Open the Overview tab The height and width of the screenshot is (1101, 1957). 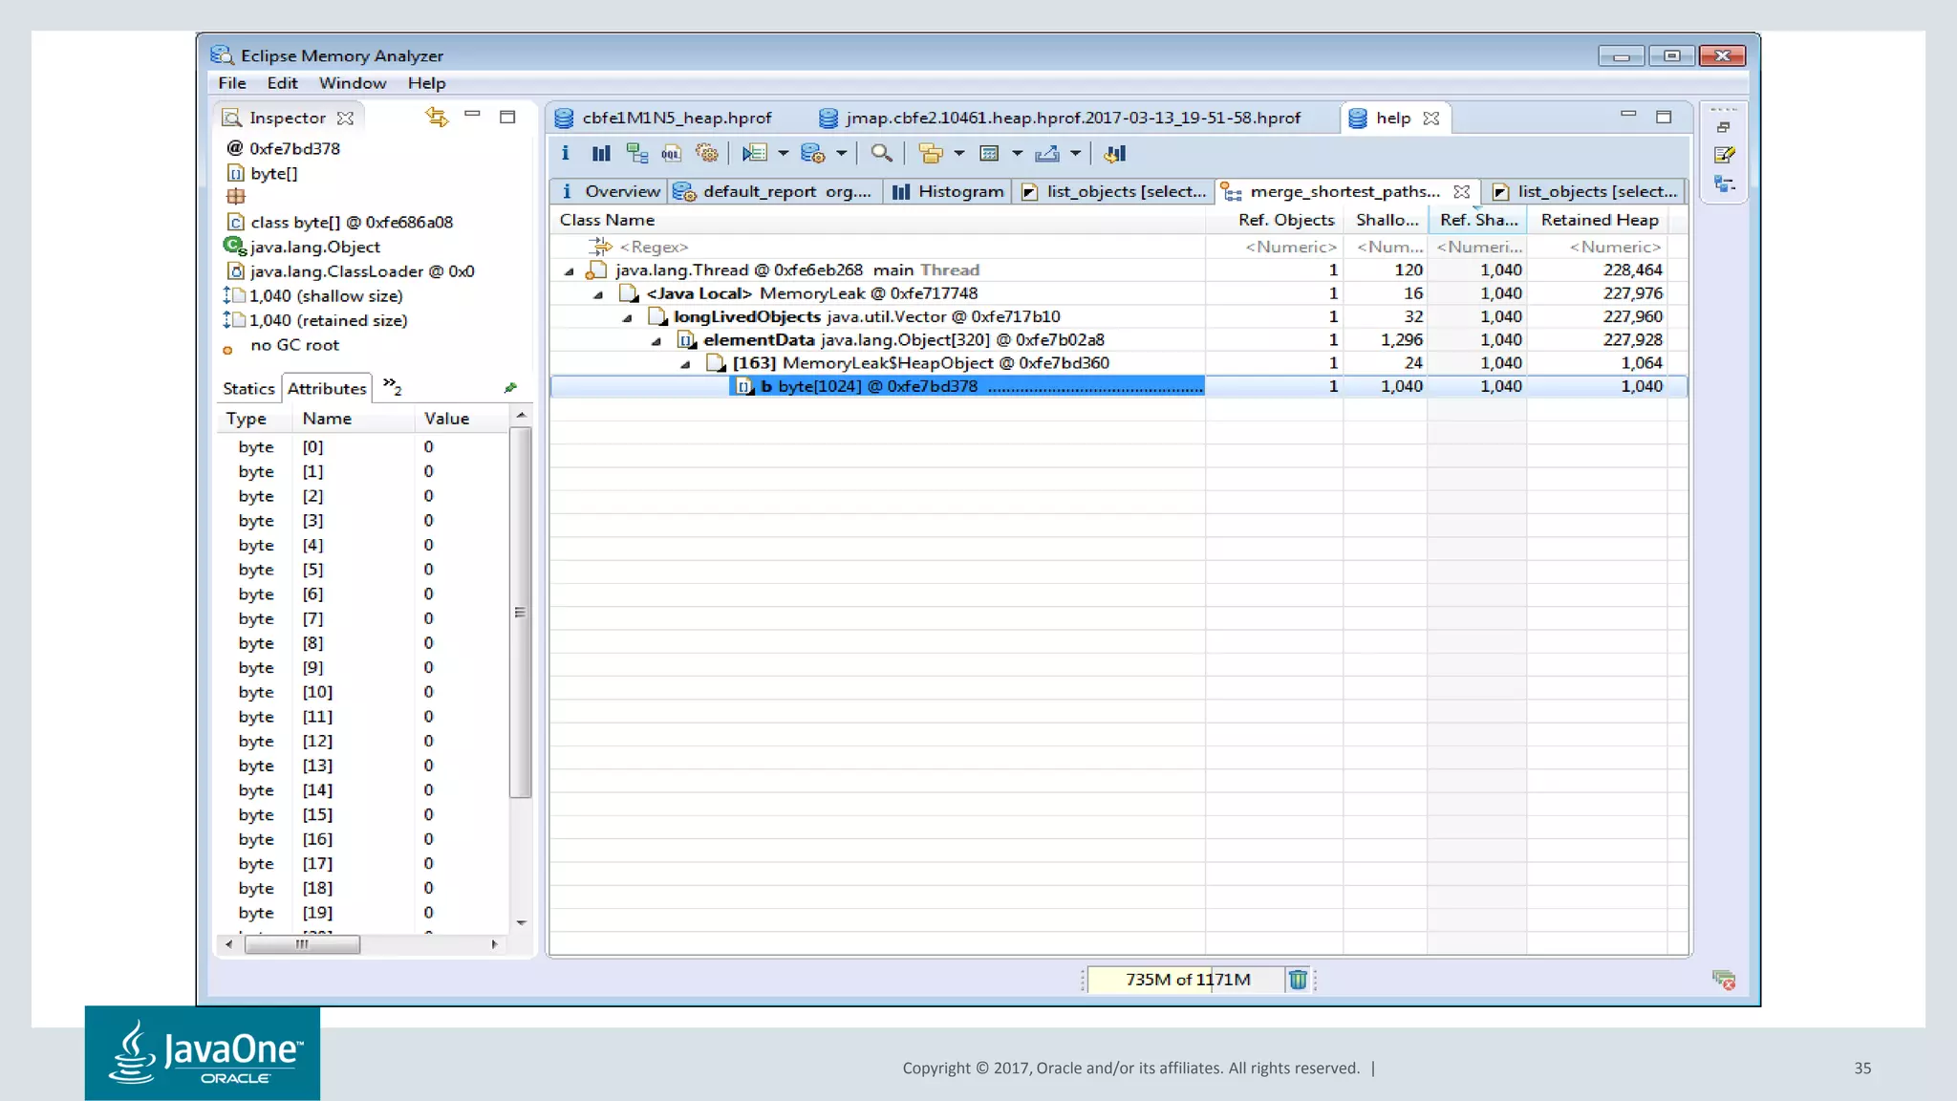[x=612, y=191]
